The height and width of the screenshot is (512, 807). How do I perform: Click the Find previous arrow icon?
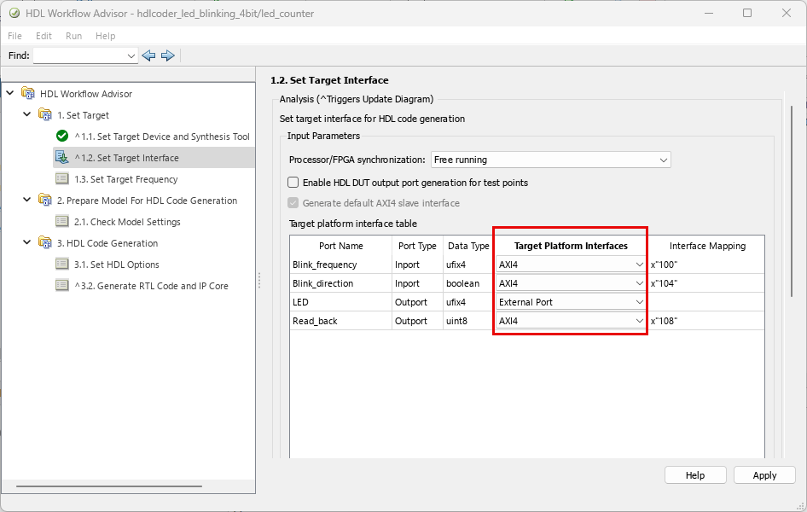click(149, 55)
